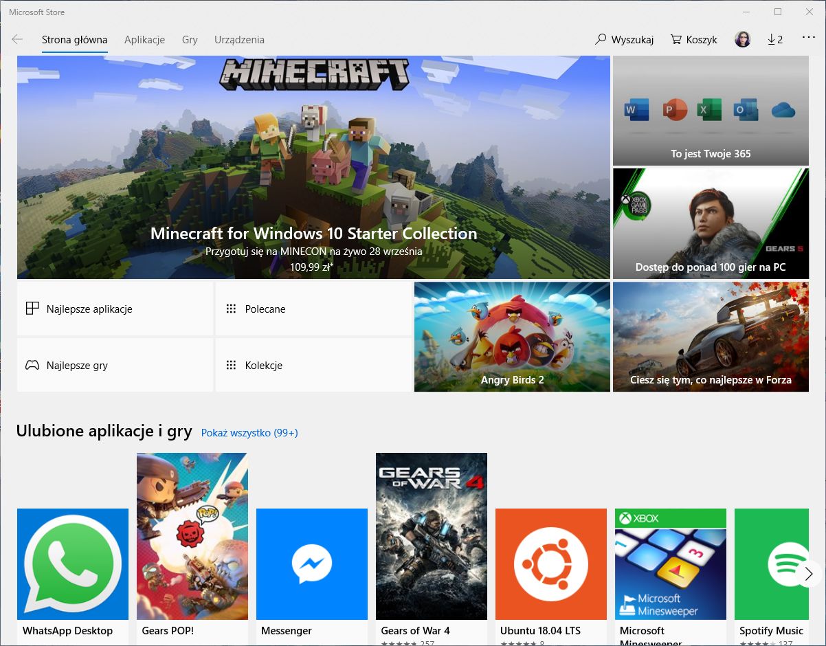Click the Outlook icon in Office tile
Image resolution: width=826 pixels, height=646 pixels.
point(745,109)
